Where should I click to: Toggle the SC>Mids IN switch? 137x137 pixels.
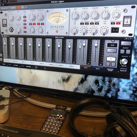(113, 23)
